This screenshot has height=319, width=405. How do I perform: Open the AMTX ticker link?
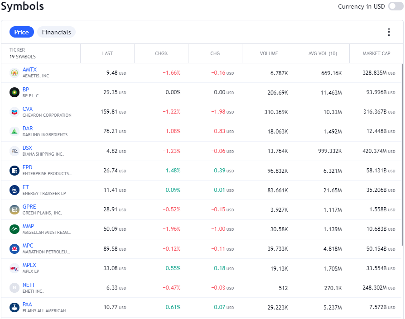(29, 70)
